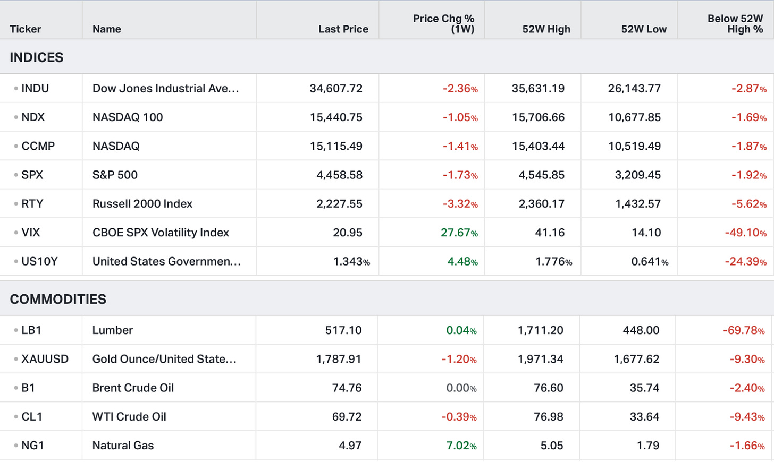Open the CL1 ticker
Viewport: 774px width, 462px height.
point(32,417)
